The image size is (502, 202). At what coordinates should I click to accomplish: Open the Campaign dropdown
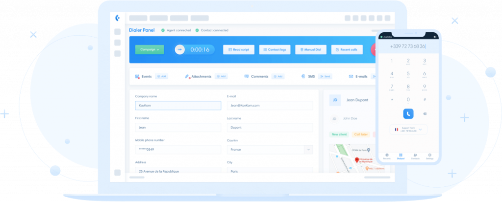click(150, 49)
